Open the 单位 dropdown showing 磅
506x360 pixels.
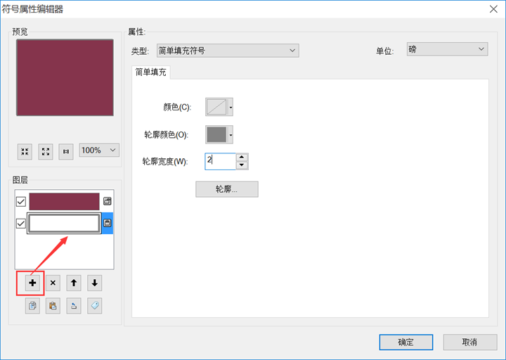(447, 49)
